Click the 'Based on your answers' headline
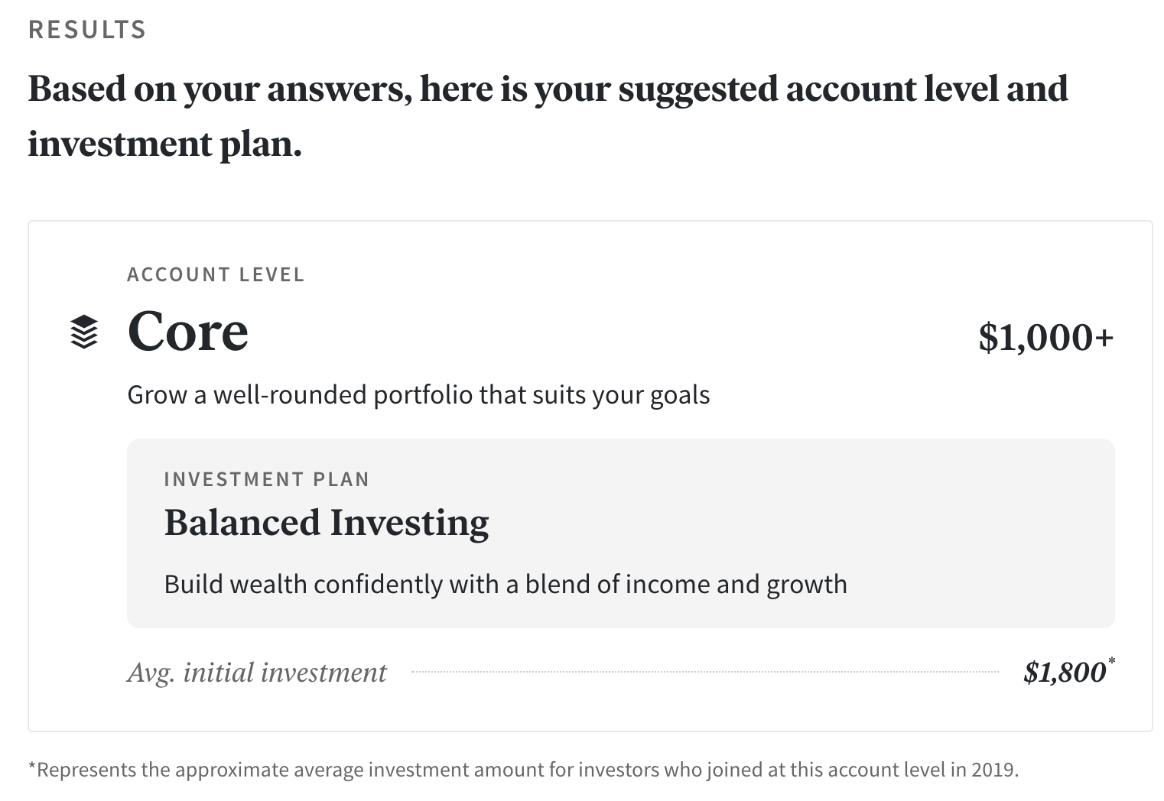This screenshot has height=801, width=1164. coord(548,116)
